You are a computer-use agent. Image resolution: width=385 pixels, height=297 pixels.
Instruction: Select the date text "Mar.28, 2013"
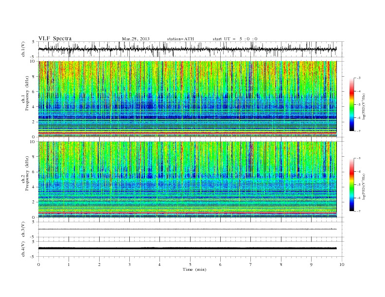point(136,39)
